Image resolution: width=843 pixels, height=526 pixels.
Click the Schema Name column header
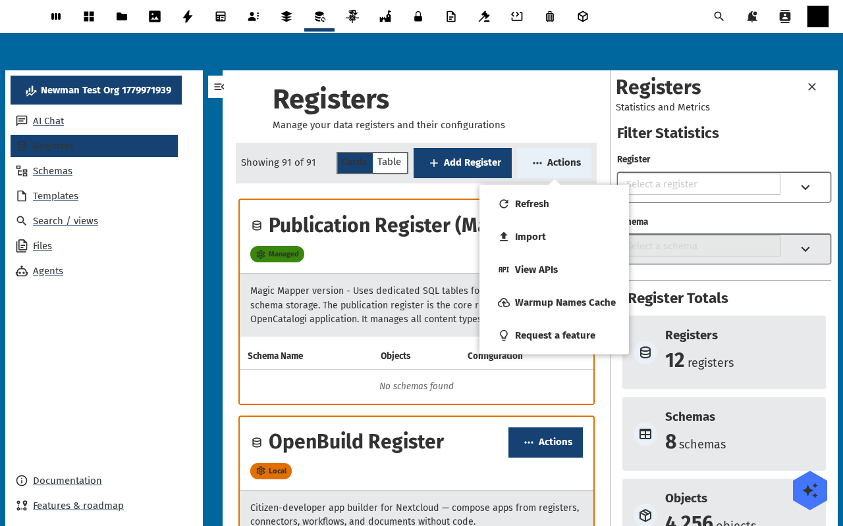pyautogui.click(x=275, y=356)
